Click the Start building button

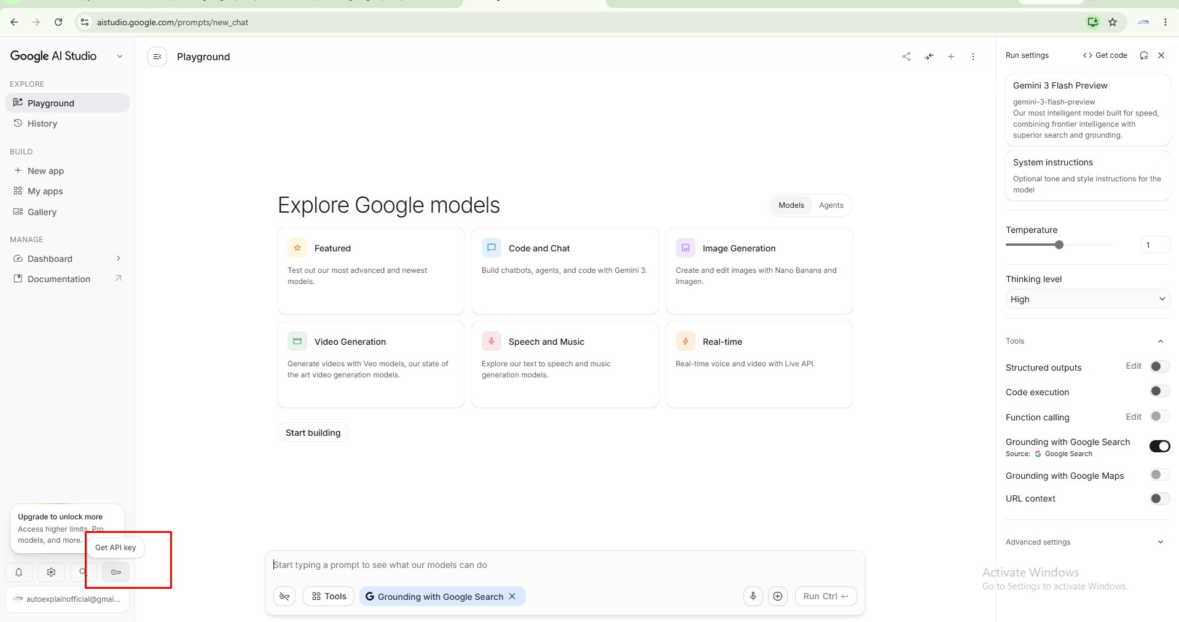tap(313, 432)
